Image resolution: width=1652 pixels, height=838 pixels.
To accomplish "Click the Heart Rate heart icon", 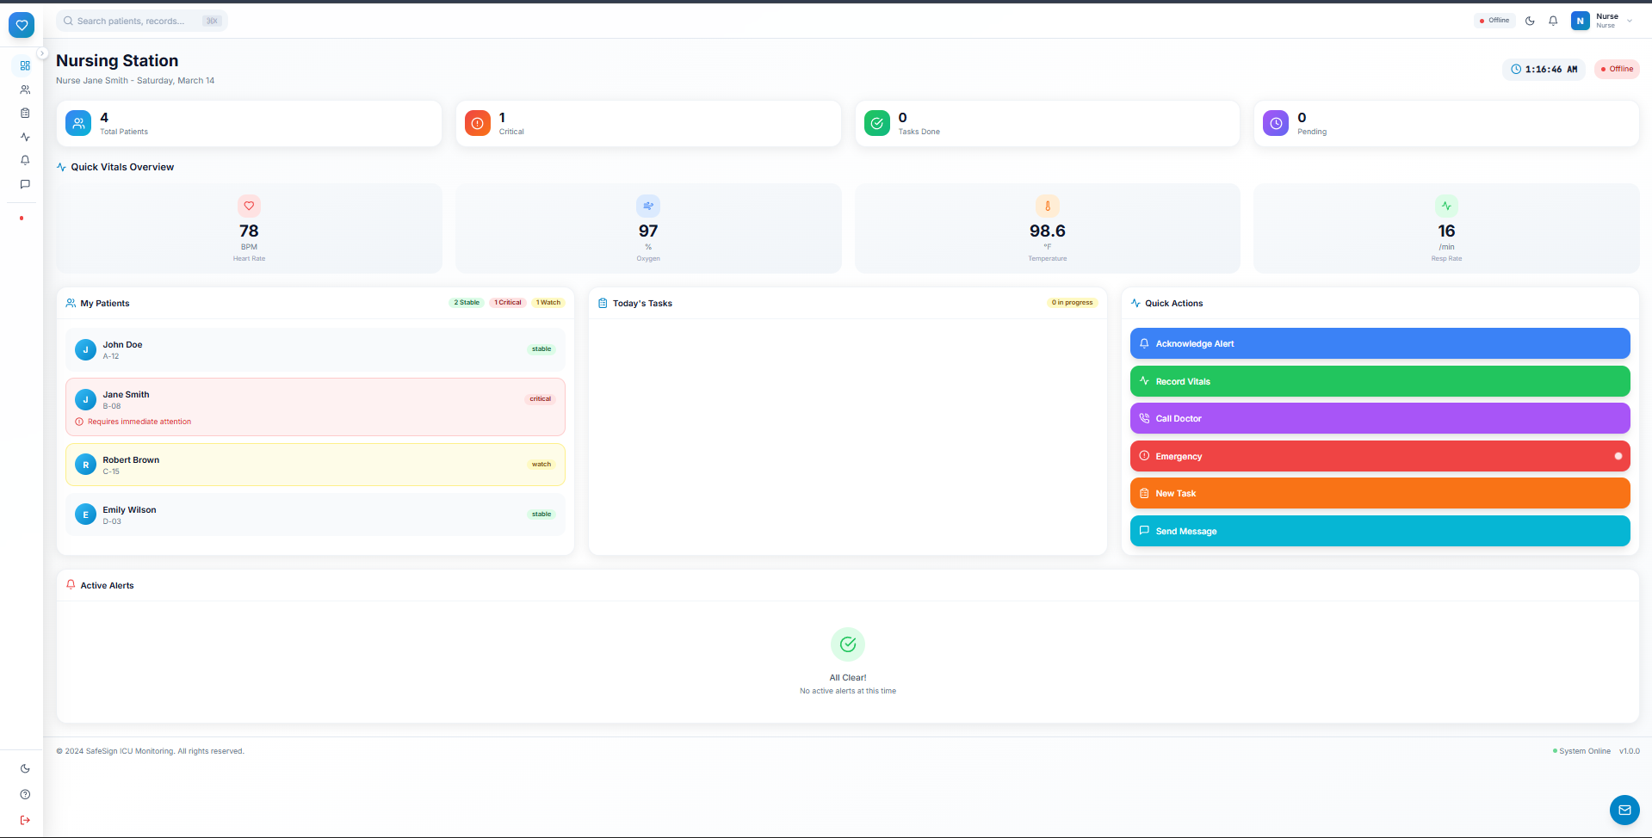I will point(249,206).
